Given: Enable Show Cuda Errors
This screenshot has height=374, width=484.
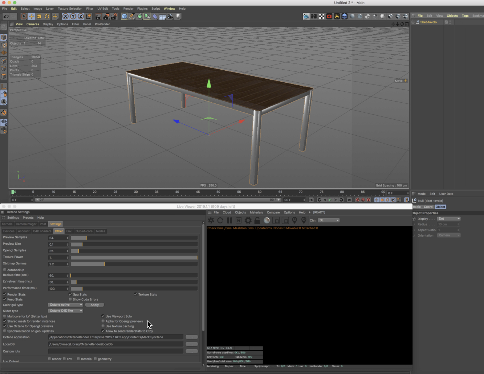Looking at the screenshot, I should (70, 299).
